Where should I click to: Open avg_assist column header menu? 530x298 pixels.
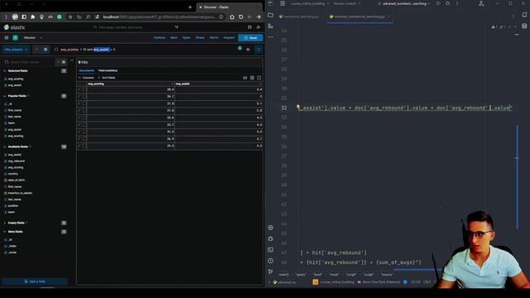pos(260,84)
